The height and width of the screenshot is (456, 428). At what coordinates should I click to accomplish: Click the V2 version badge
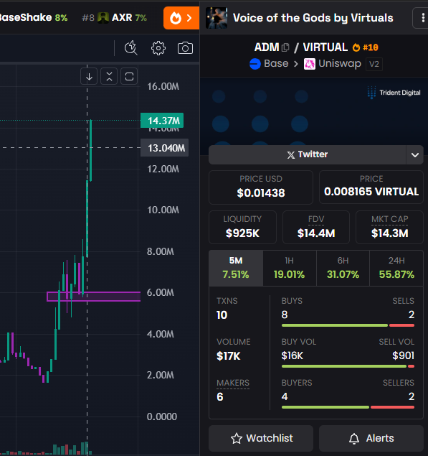click(x=374, y=64)
